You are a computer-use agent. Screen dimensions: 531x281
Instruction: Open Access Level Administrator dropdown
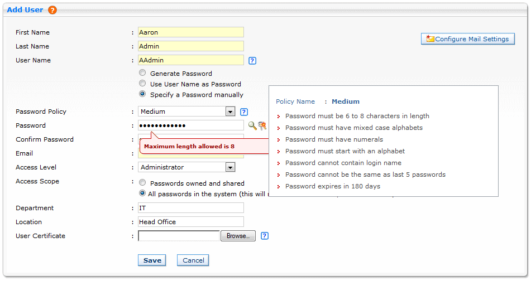pyautogui.click(x=186, y=167)
